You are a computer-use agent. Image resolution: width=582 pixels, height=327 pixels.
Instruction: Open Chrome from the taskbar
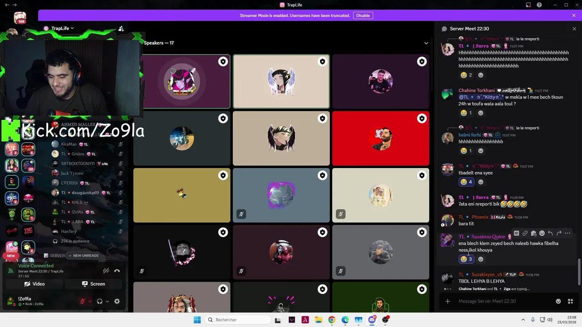[x=331, y=320]
